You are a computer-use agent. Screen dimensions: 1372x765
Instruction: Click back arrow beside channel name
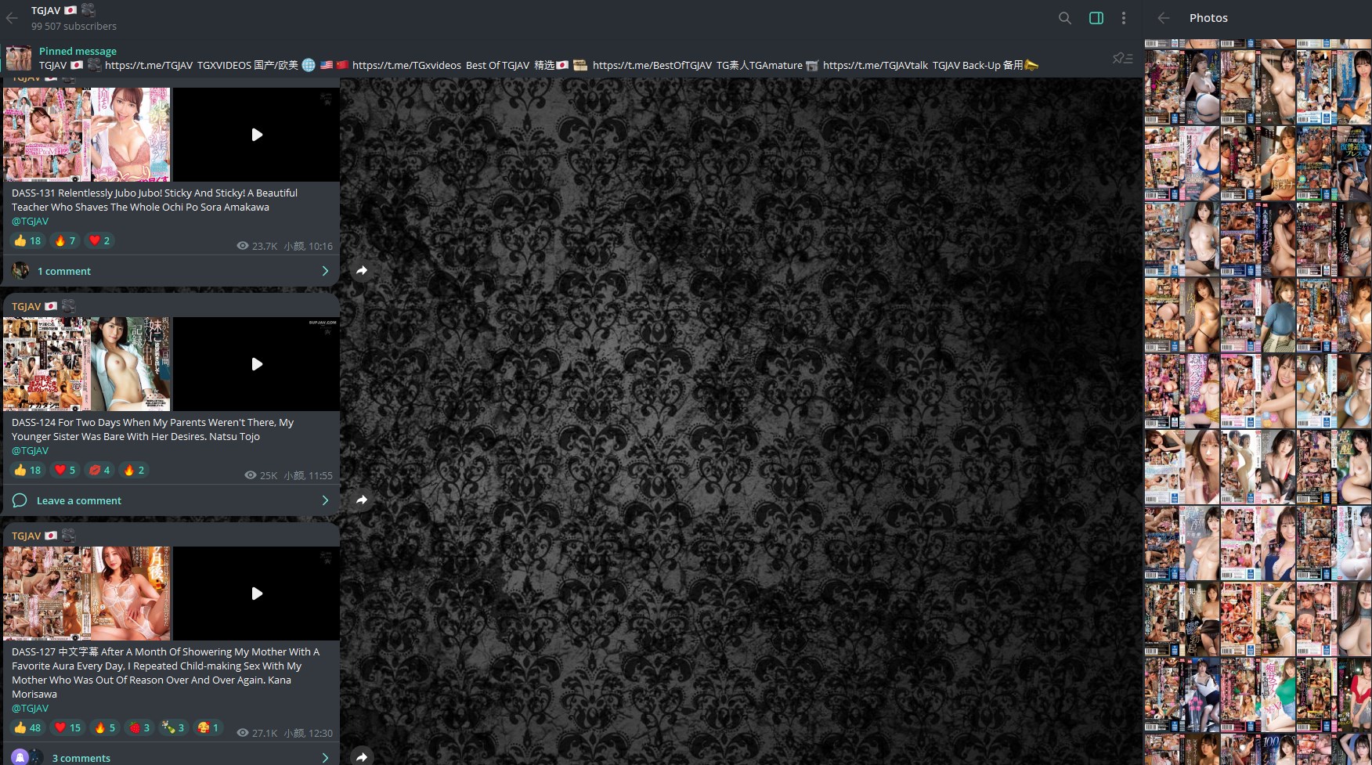click(x=12, y=18)
